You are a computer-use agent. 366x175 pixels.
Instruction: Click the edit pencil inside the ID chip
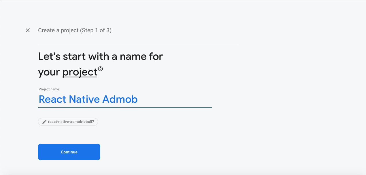[44, 121]
